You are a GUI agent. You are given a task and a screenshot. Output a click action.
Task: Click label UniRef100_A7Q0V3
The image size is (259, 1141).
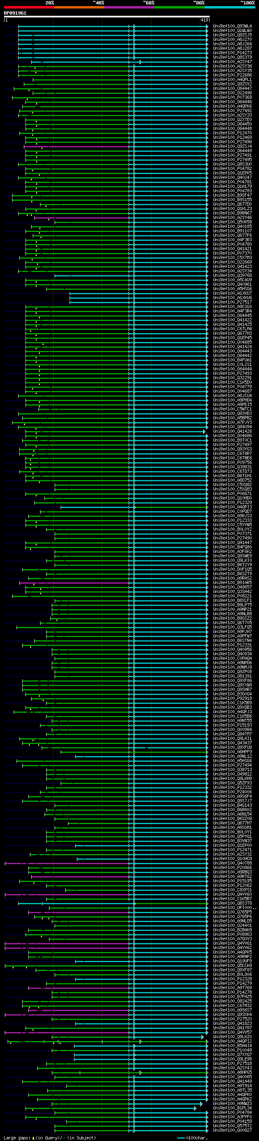pyautogui.click(x=232, y=939)
